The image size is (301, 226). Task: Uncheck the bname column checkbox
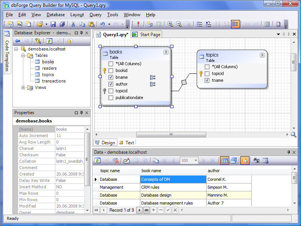pos(111,77)
